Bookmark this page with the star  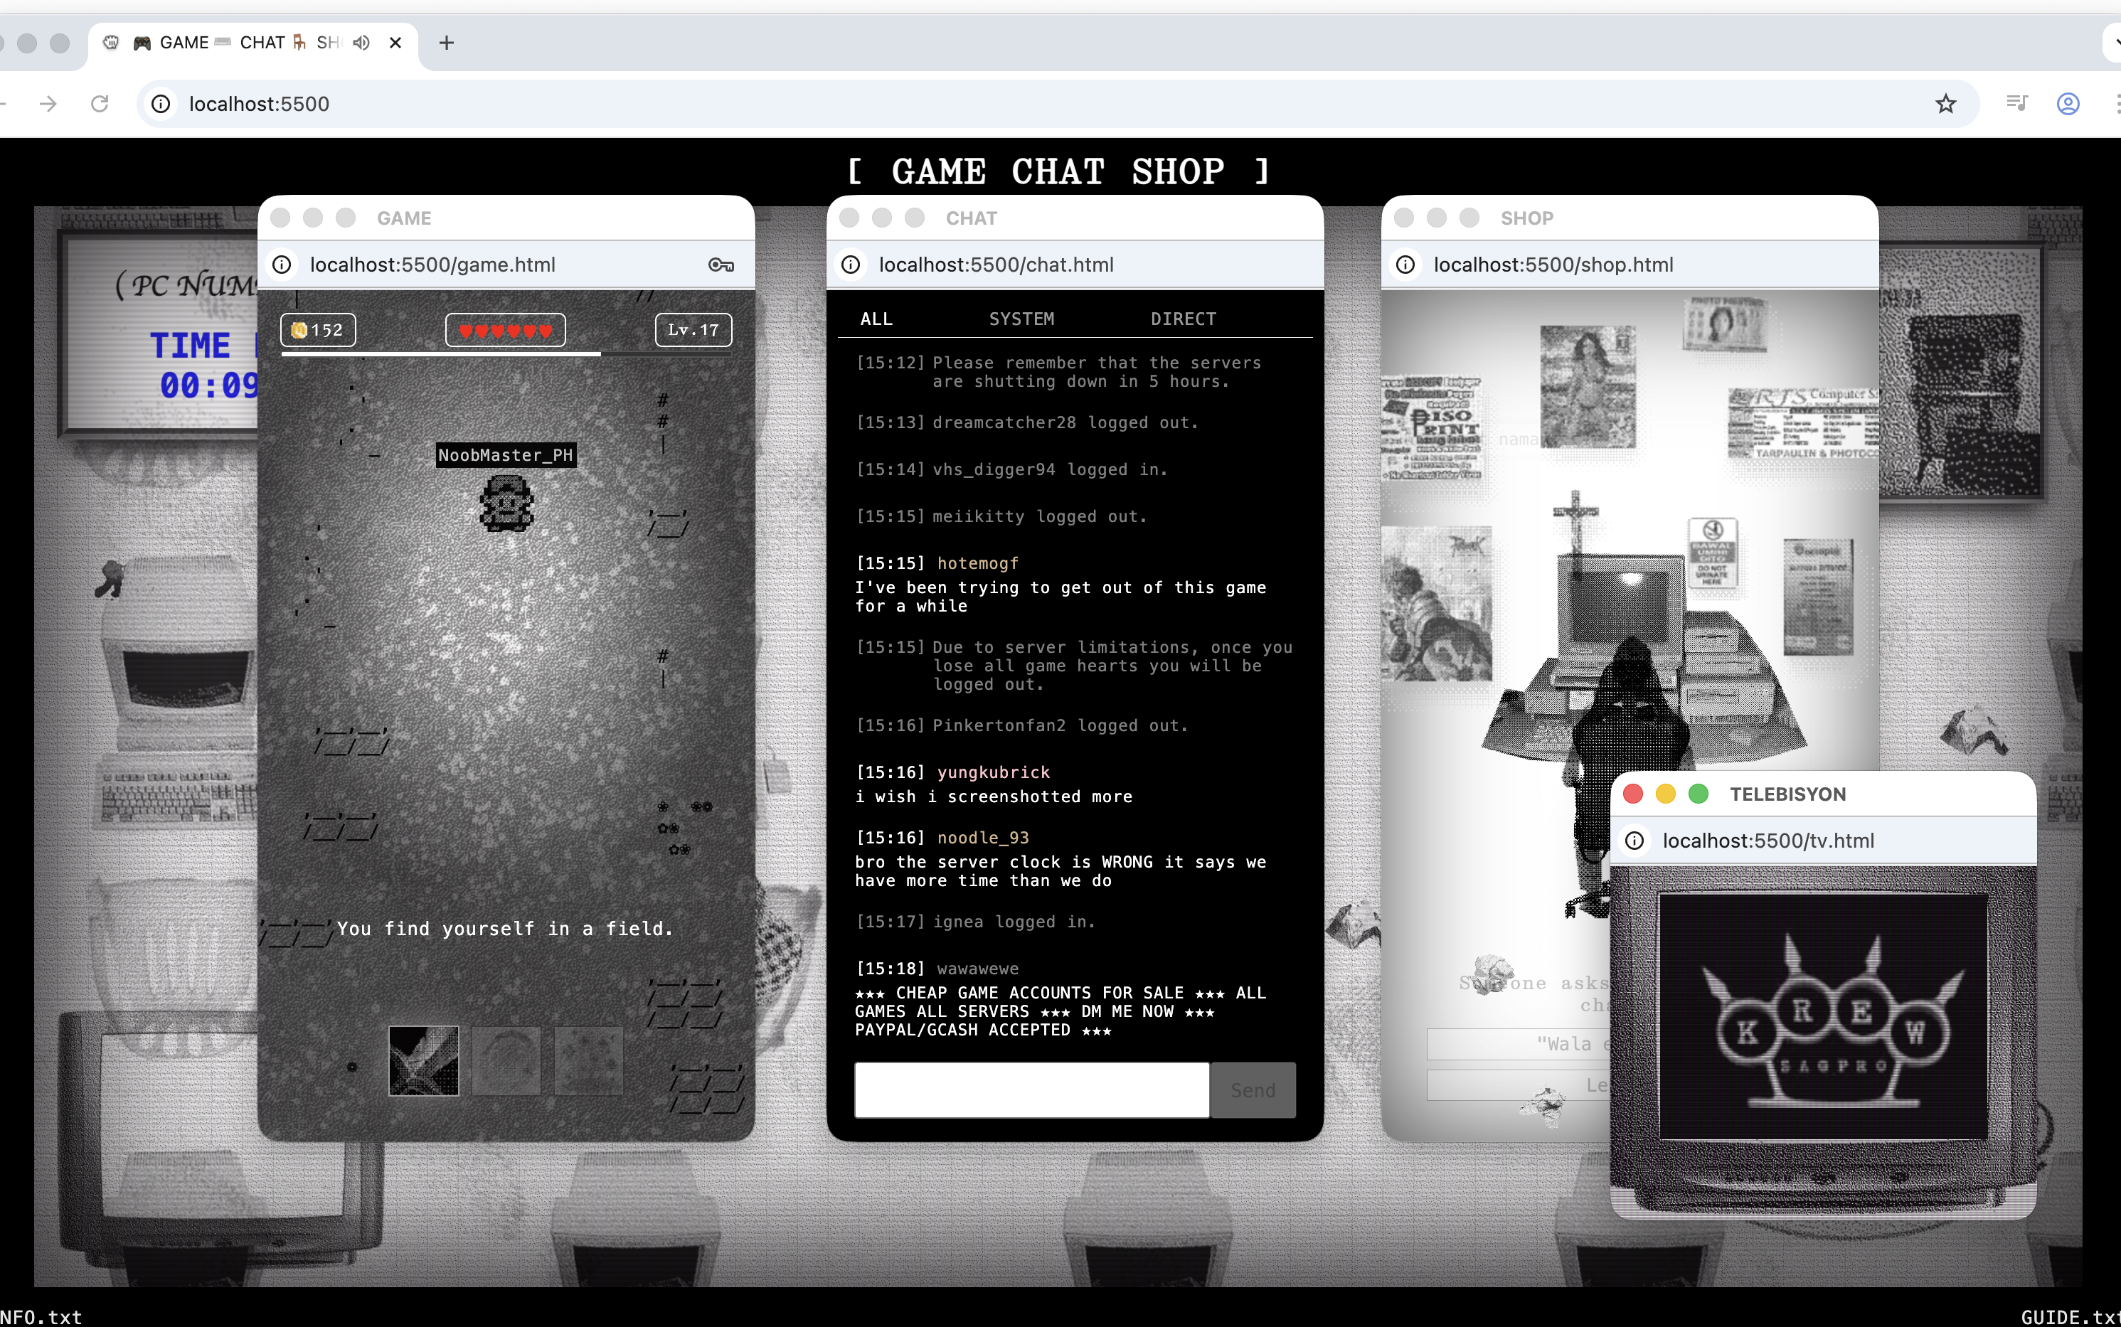point(1945,104)
